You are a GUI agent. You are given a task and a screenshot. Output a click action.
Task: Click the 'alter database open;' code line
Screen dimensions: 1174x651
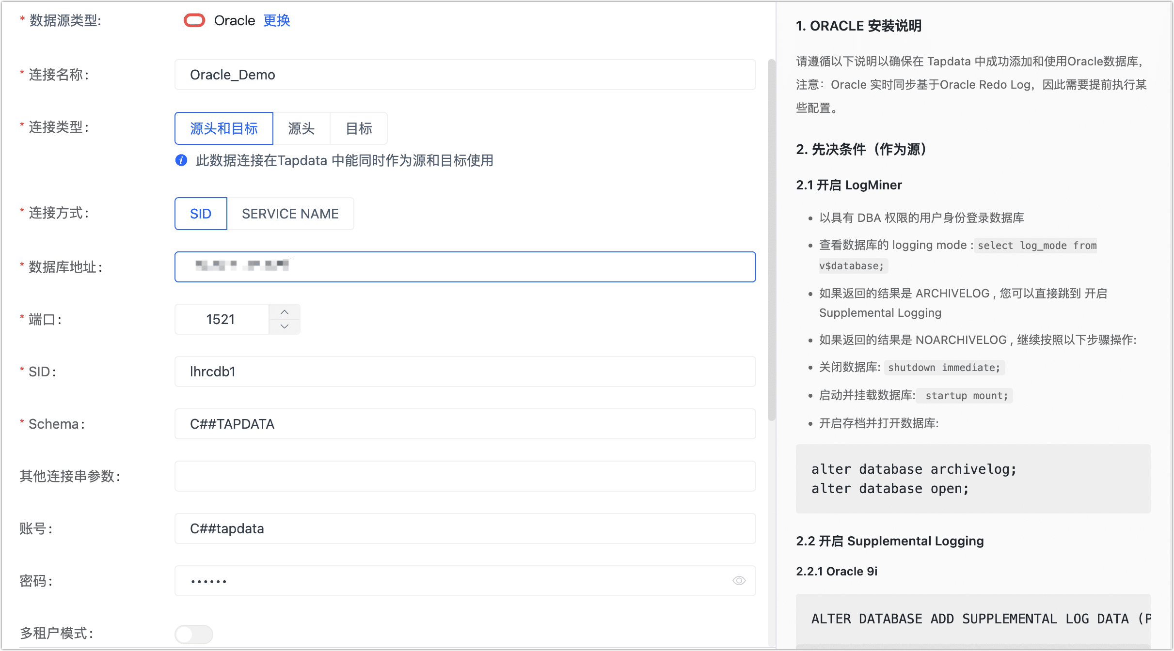tap(890, 489)
